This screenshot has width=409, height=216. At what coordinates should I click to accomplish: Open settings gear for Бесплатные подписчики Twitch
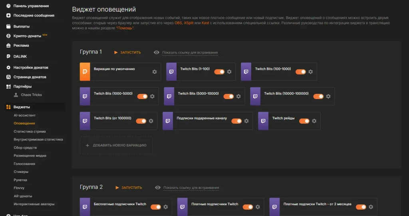(166, 207)
